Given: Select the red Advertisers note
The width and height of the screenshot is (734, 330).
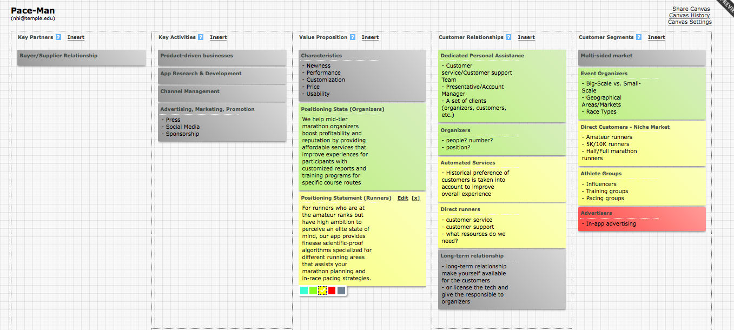Looking at the screenshot, I should [642, 220].
